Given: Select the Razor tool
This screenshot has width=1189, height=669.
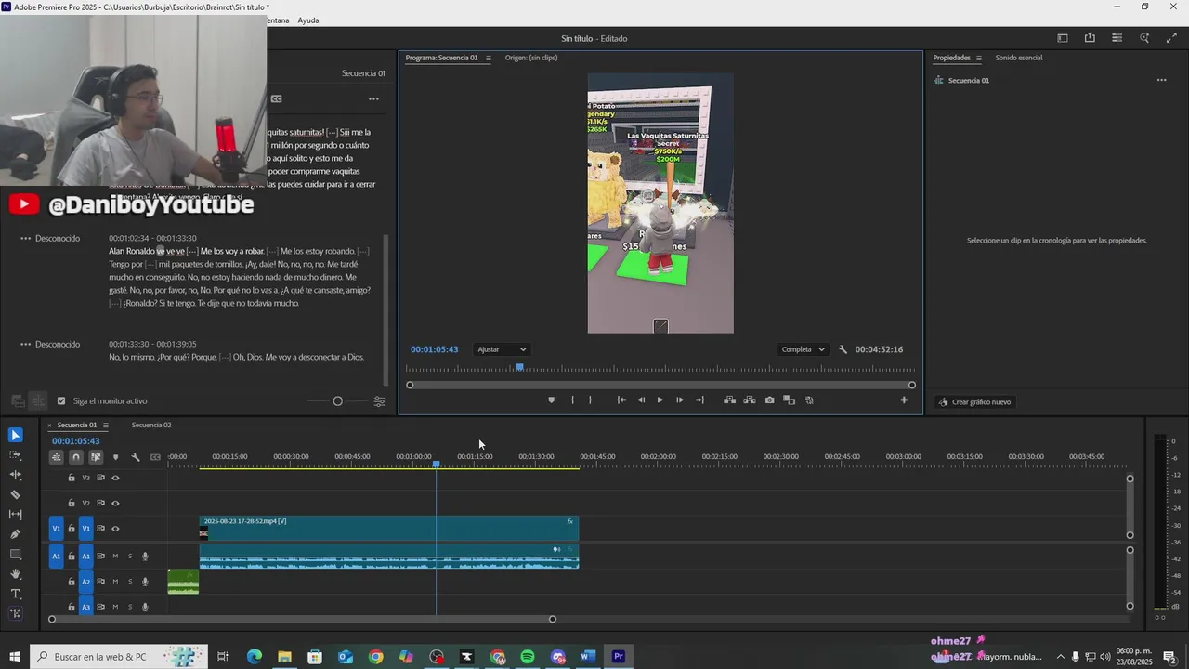Looking at the screenshot, I should coord(16,495).
